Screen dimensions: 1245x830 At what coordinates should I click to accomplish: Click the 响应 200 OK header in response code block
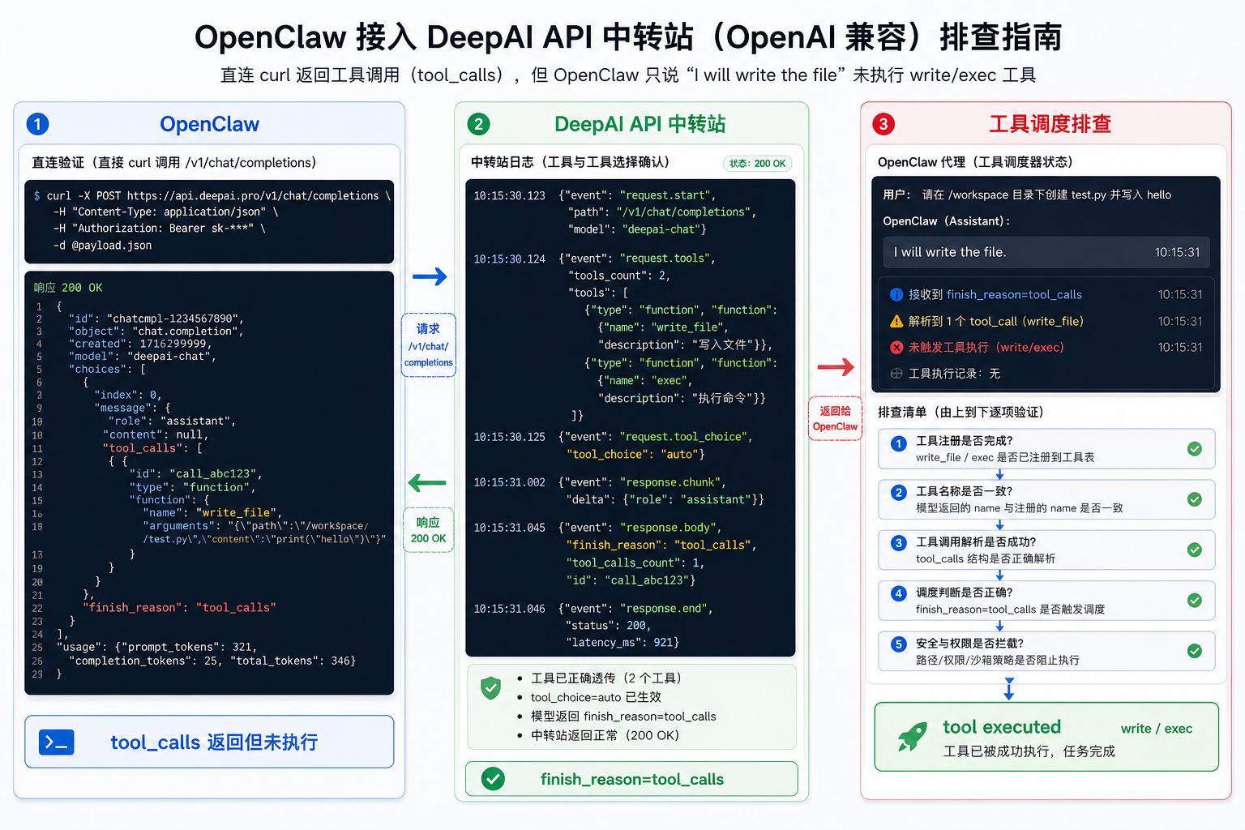tap(68, 288)
